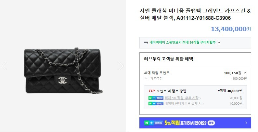Open help icon beside 36개월 무이자할부 text

tap(219, 43)
